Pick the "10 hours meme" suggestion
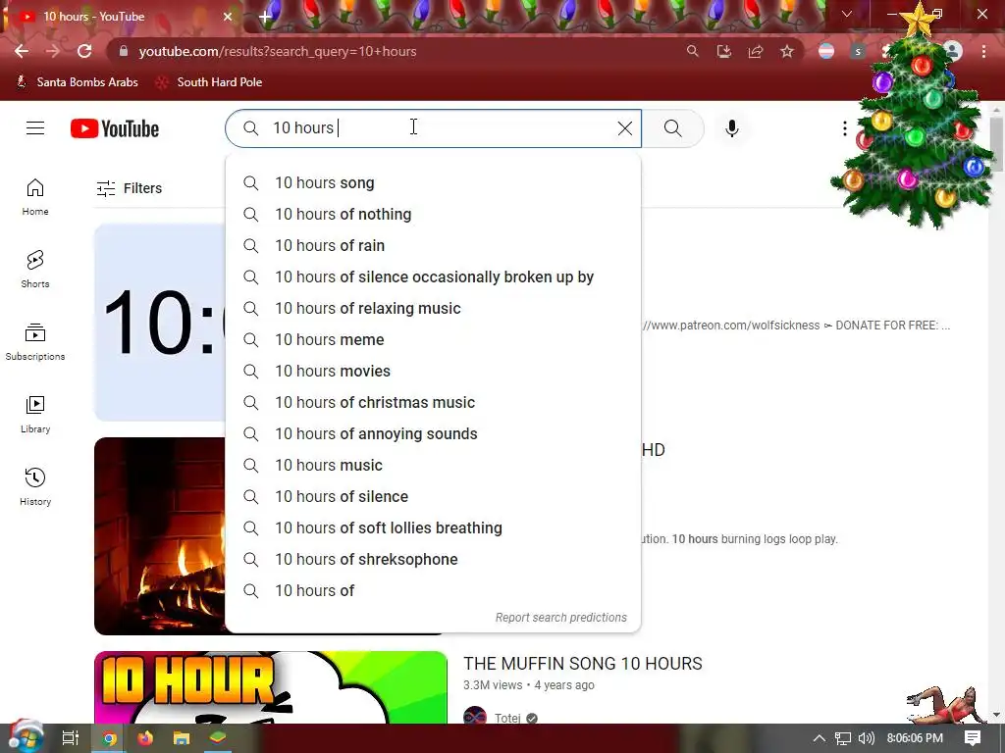The width and height of the screenshot is (1005, 753). pyautogui.click(x=433, y=340)
